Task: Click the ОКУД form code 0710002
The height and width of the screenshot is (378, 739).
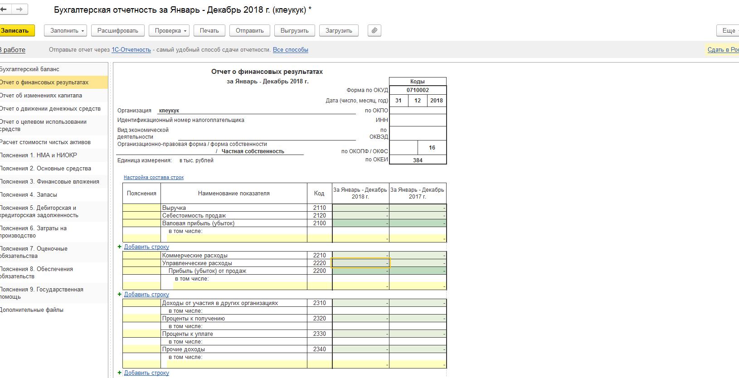Action: 418,90
